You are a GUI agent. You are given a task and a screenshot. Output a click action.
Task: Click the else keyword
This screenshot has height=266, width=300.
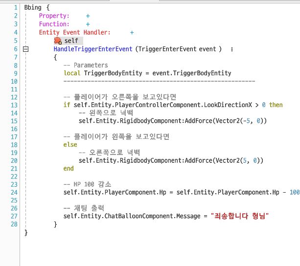[70, 145]
